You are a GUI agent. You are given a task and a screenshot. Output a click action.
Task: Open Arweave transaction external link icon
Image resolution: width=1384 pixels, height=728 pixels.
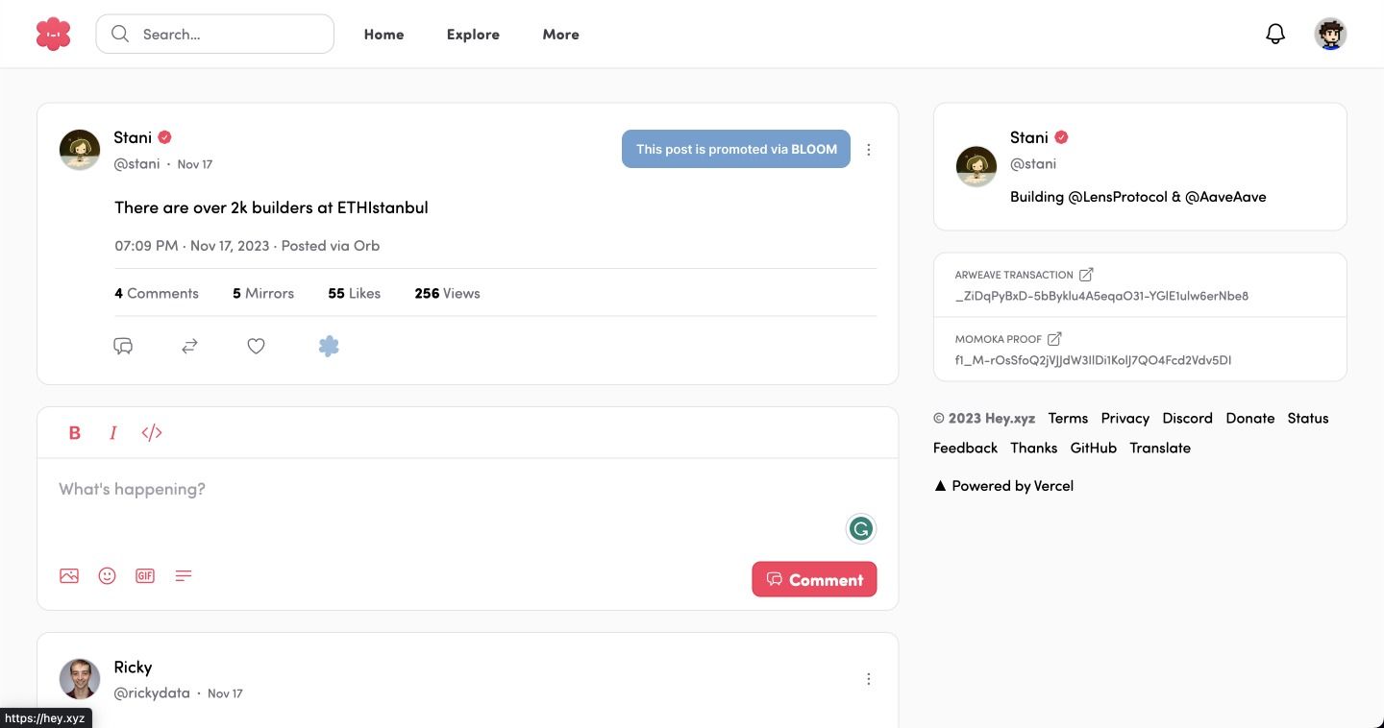[x=1086, y=275]
